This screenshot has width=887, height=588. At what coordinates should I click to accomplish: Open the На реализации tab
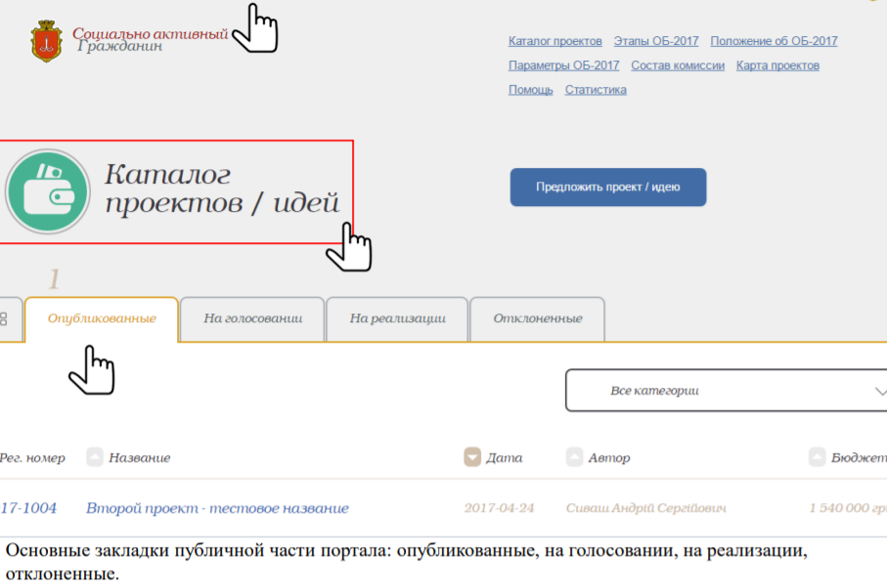pos(396,319)
